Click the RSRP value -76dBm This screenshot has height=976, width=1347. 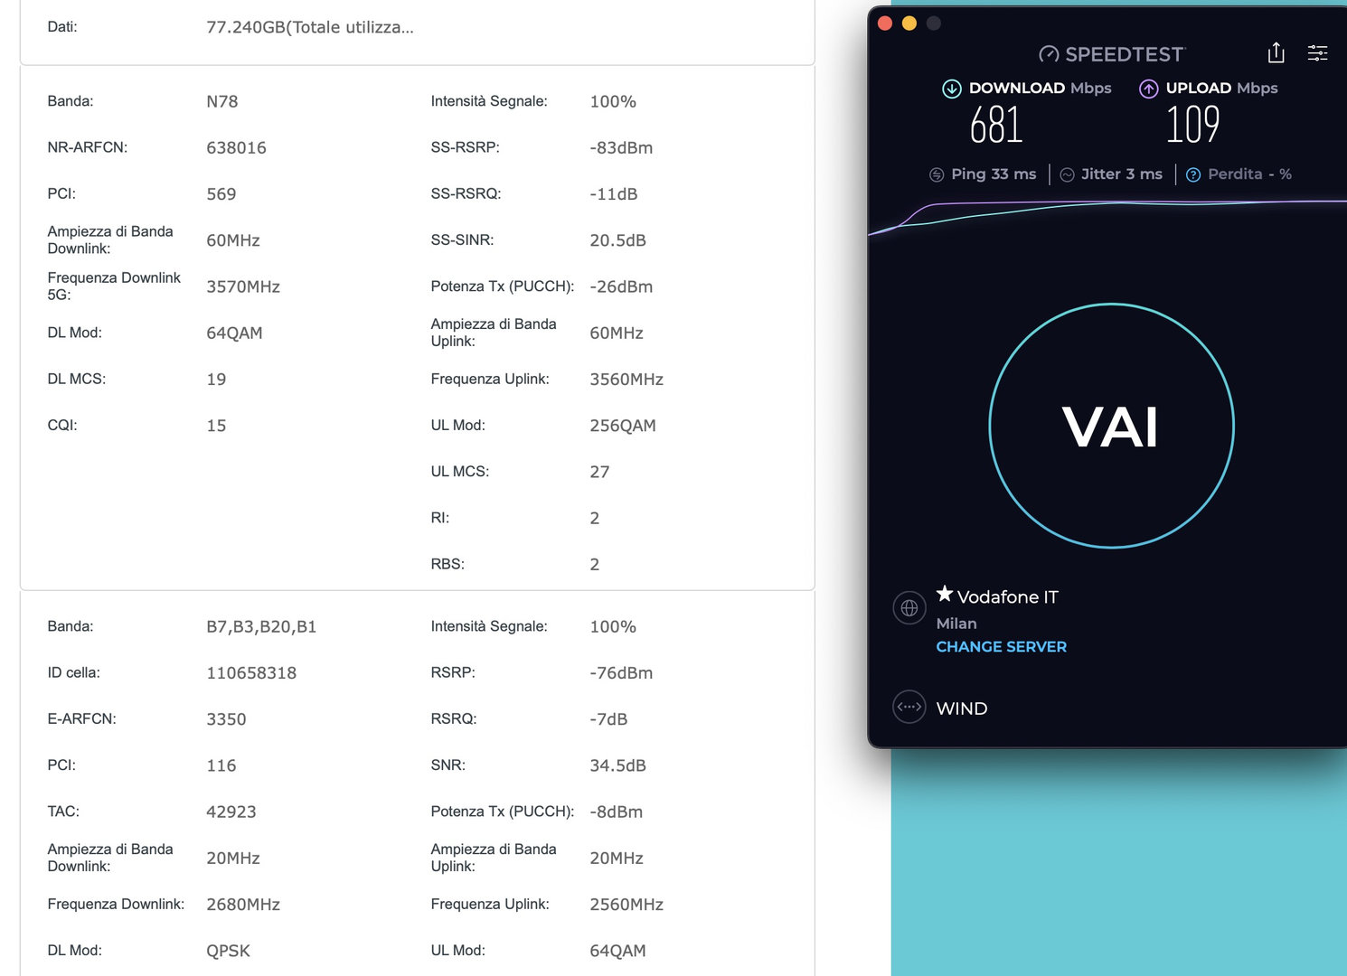coord(621,673)
